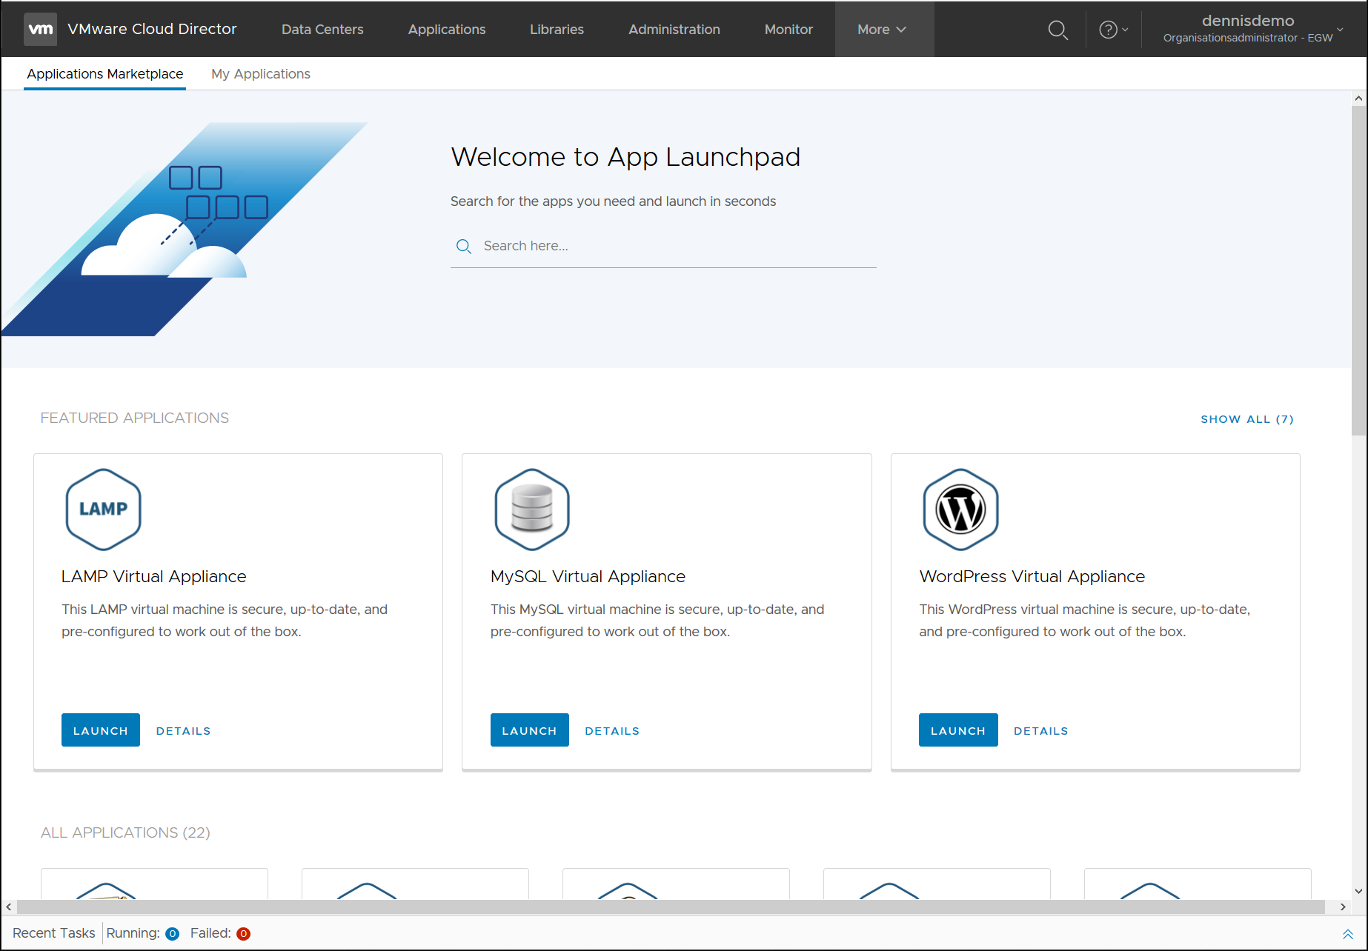The height and width of the screenshot is (951, 1368).
Task: Open the Monitor section
Action: 788,30
